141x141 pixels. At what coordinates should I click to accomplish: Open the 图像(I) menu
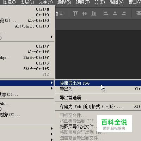pos(10,2)
